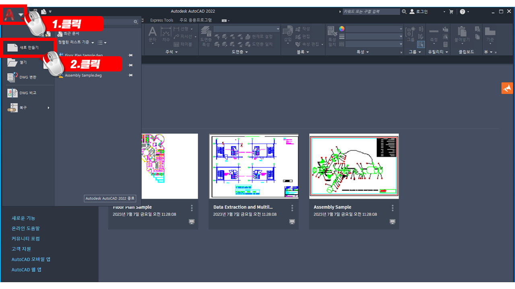Open the shopping cart icon in the title bar
The height and width of the screenshot is (289, 515).
[451, 12]
